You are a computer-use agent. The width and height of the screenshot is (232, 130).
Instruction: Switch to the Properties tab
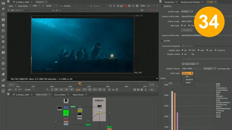(169, 2)
